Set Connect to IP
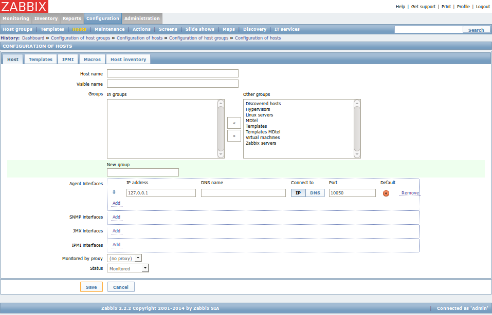The width and height of the screenshot is (492, 315). (298, 193)
